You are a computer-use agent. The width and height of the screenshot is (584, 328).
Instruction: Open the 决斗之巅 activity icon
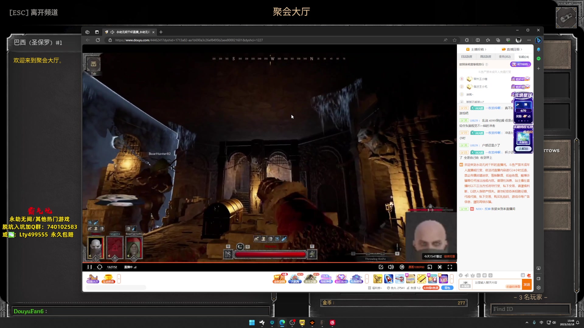tap(310, 278)
